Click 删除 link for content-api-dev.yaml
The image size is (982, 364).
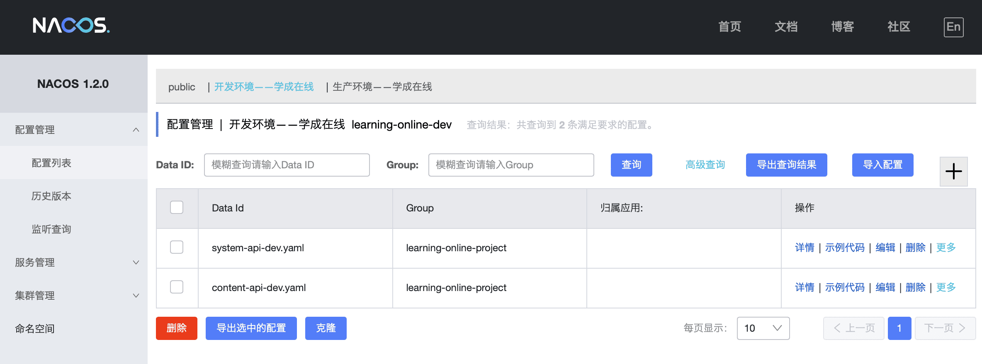coord(916,287)
